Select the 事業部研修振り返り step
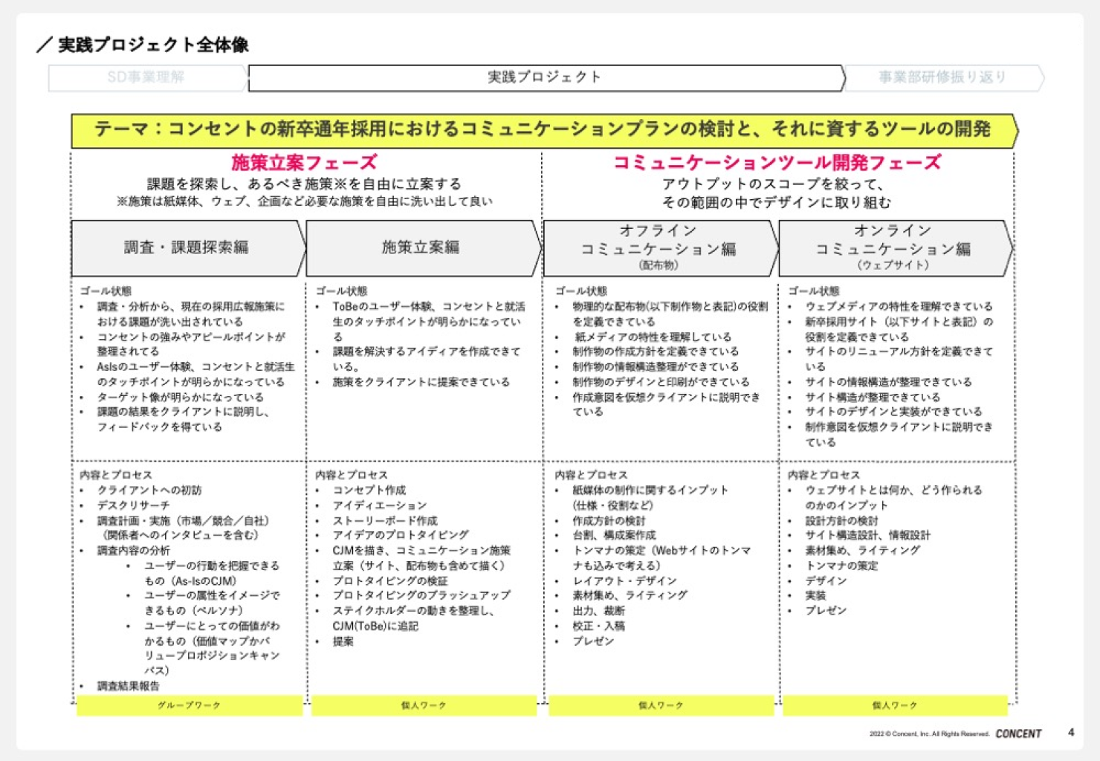 (942, 77)
